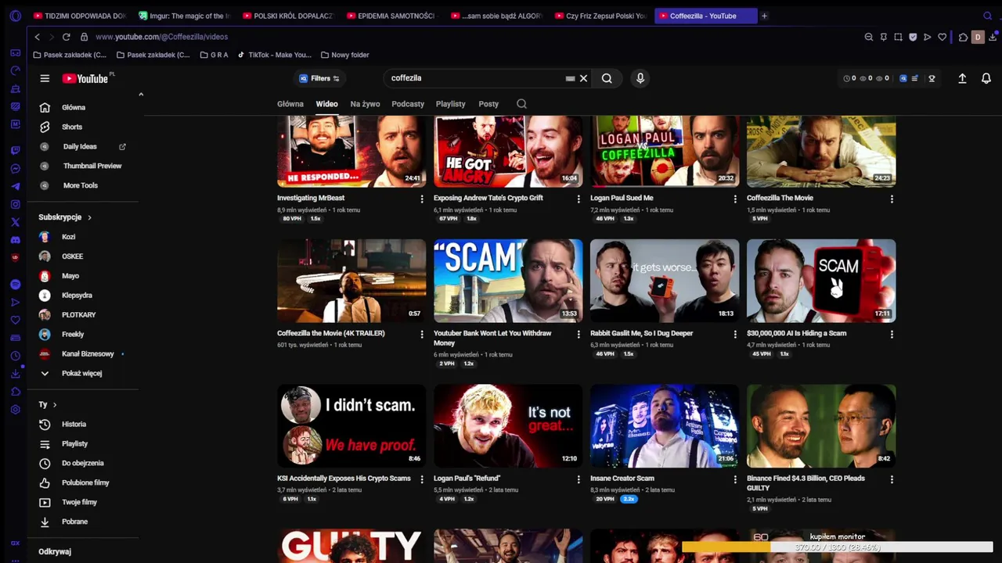This screenshot has width=1002, height=563.
Task: Open the keyboard icon in search box
Action: coord(570,78)
